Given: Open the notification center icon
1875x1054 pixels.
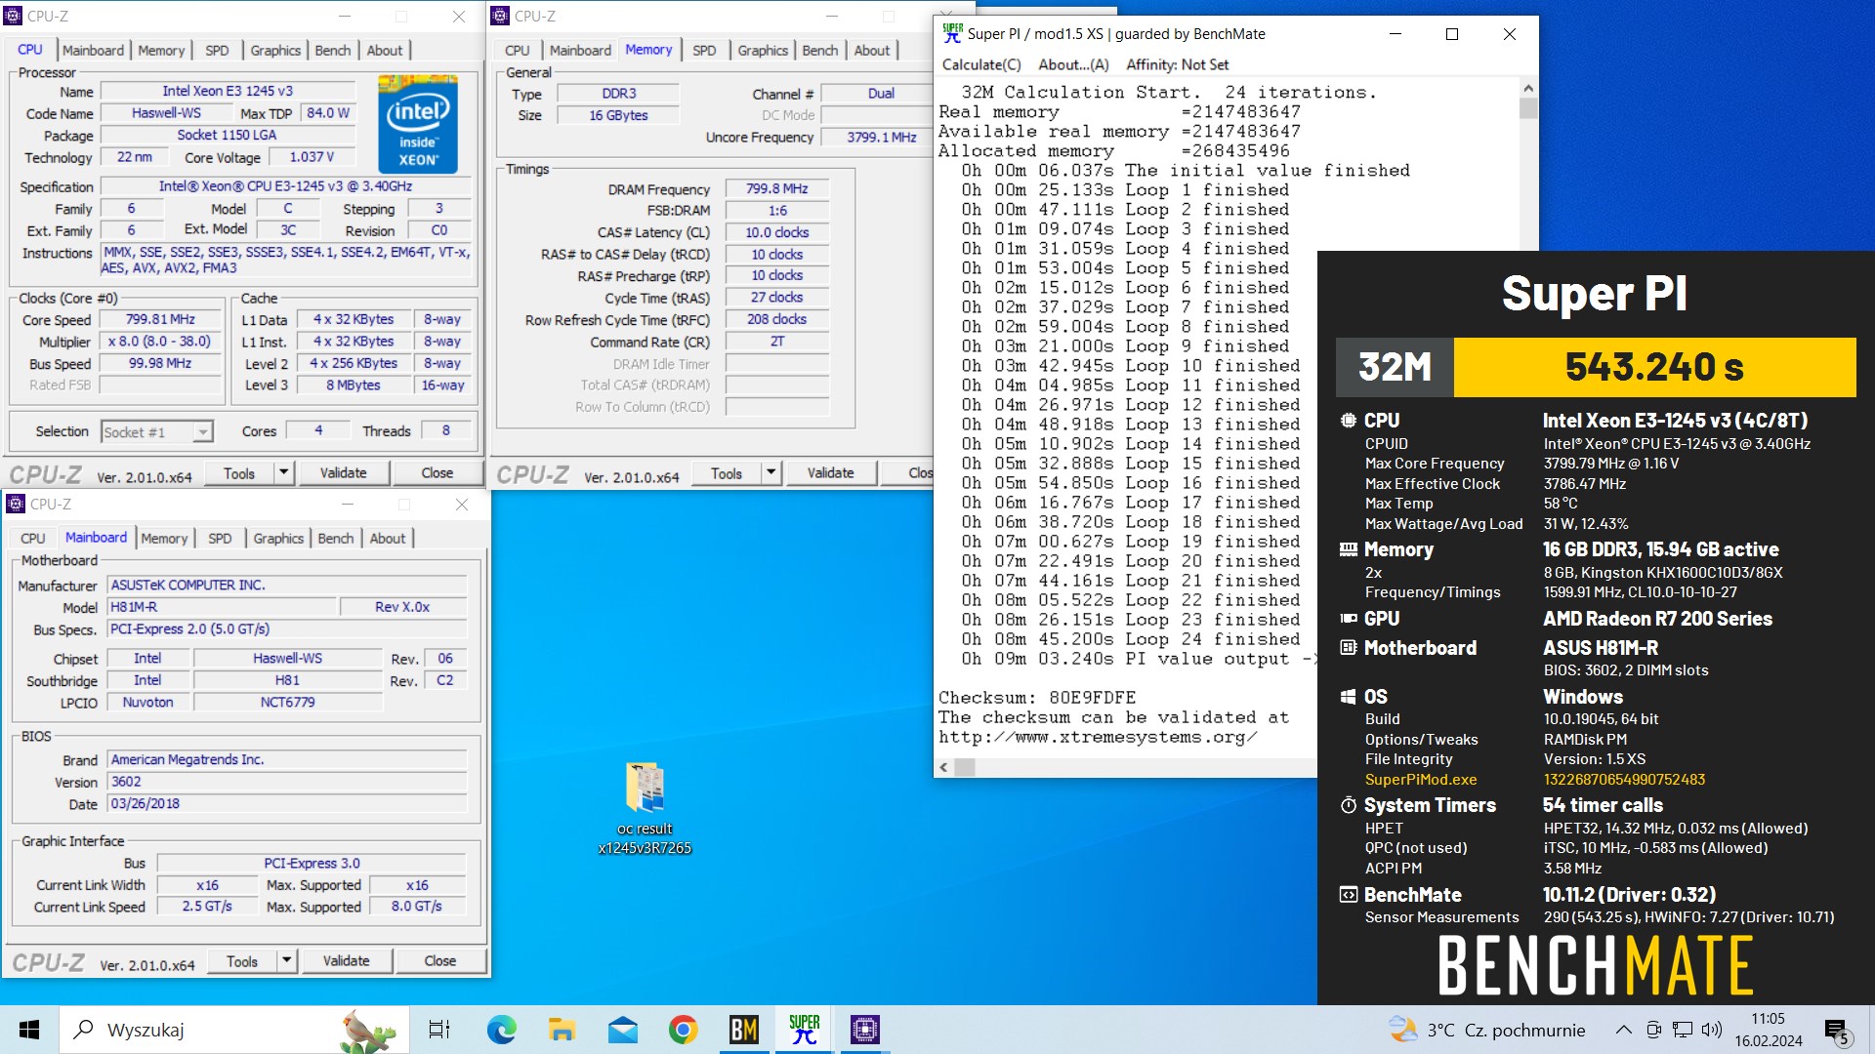Looking at the screenshot, I should click(x=1836, y=1031).
